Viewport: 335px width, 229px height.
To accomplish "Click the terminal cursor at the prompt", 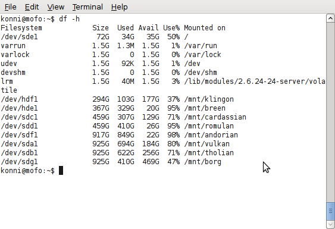I will [x=61, y=171].
